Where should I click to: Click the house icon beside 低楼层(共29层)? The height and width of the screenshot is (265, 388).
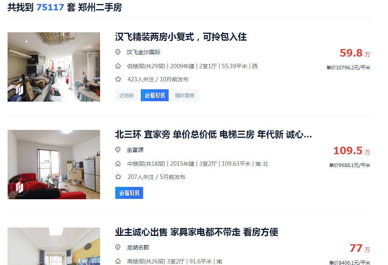118,66
